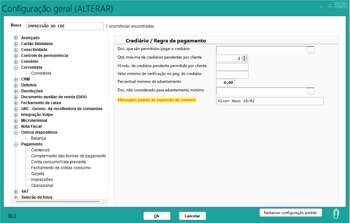Click Restaurar configuração padrão button
This screenshot has width=350, height=223.
click(x=291, y=213)
